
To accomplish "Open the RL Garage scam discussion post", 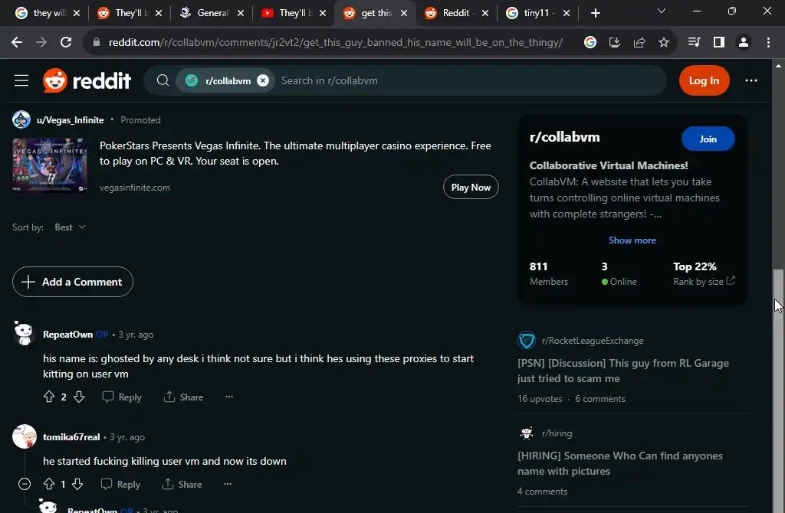I will [622, 371].
